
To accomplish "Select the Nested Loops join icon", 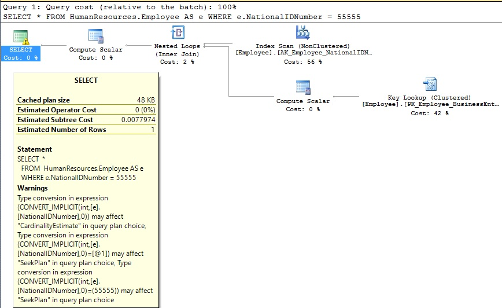I will pyautogui.click(x=178, y=32).
